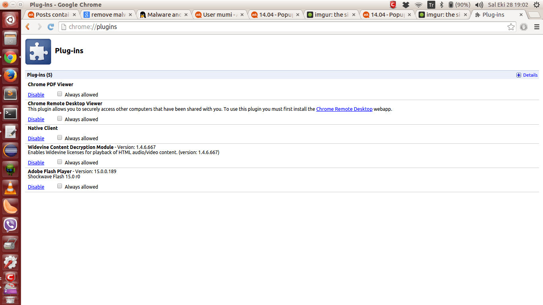Enable Always allowed for Chrome Remote Desktop Viewer
The image size is (543, 305).
tap(60, 119)
